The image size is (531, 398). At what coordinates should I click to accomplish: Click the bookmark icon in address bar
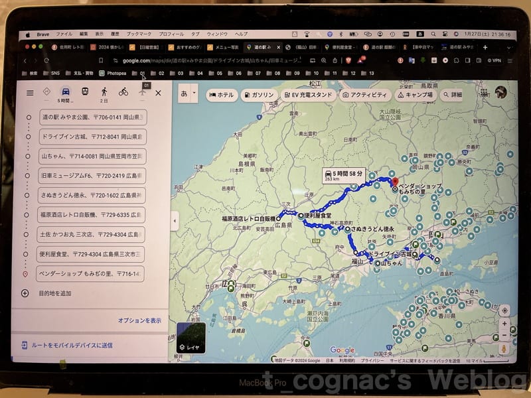tap(101, 60)
